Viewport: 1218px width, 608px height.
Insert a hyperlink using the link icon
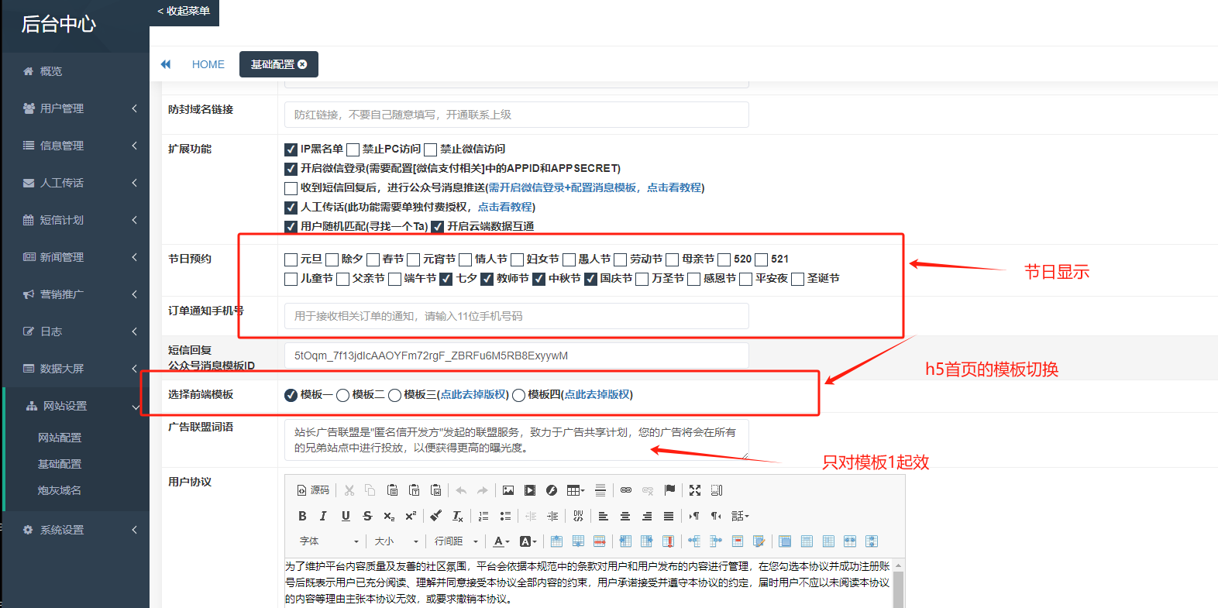[626, 490]
